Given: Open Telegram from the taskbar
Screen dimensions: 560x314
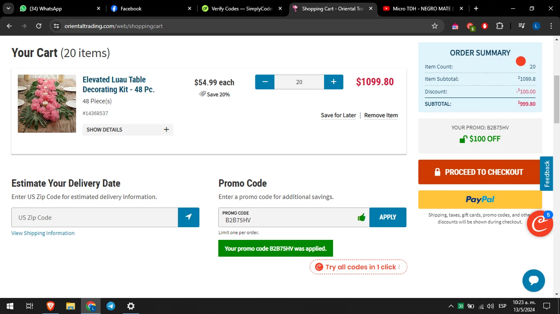Looking at the screenshot, I should click(x=111, y=306).
